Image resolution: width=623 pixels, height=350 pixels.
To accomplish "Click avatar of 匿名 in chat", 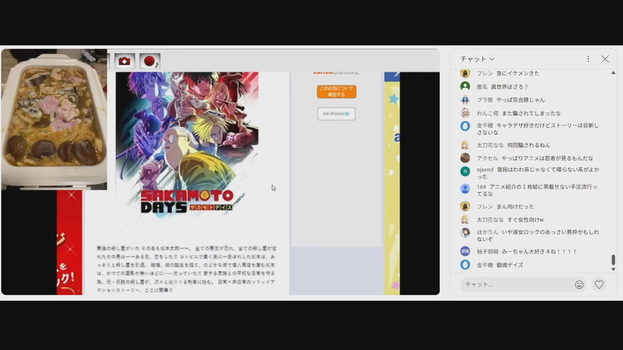I will point(465,86).
